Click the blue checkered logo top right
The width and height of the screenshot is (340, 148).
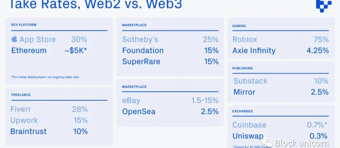point(323,5)
